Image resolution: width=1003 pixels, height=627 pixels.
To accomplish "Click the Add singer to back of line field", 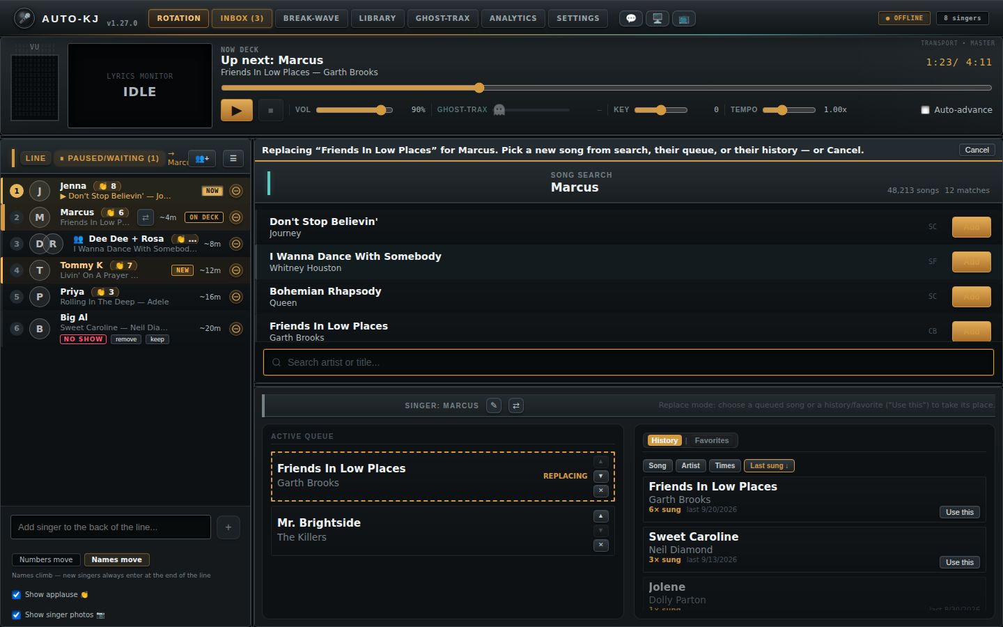I will pos(111,527).
